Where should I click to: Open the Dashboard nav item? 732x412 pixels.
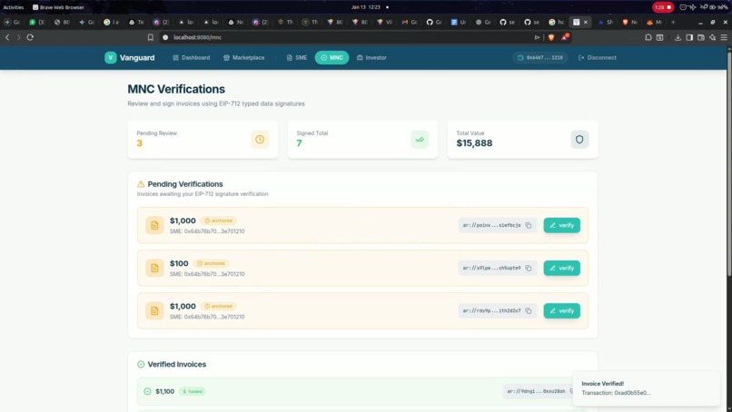(191, 57)
